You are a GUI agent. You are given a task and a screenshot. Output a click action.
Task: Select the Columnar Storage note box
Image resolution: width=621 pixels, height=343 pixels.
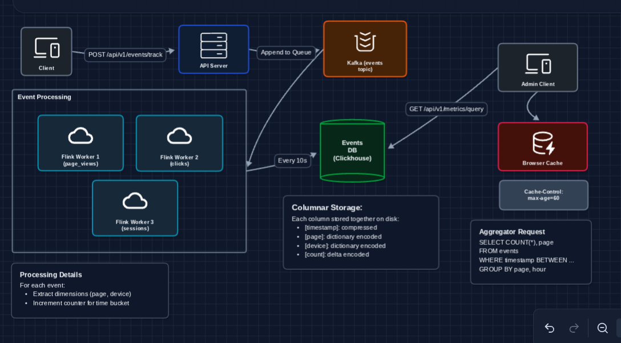click(361, 232)
